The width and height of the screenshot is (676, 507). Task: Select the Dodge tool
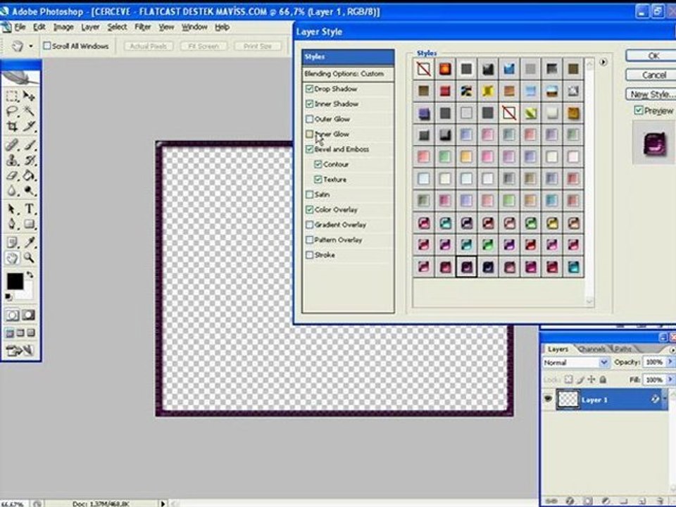[29, 191]
